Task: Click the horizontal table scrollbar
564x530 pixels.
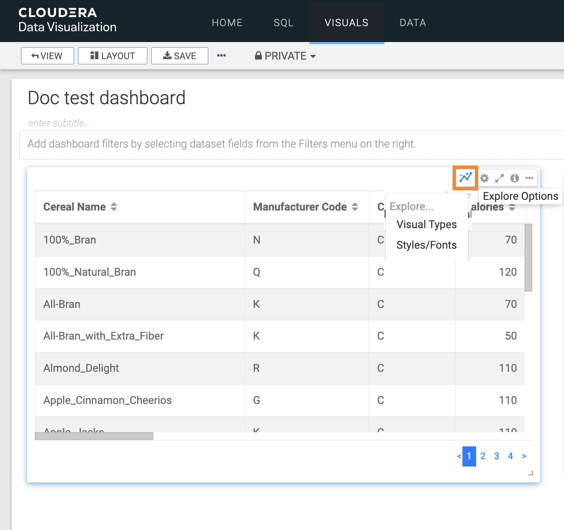Action: (94, 436)
